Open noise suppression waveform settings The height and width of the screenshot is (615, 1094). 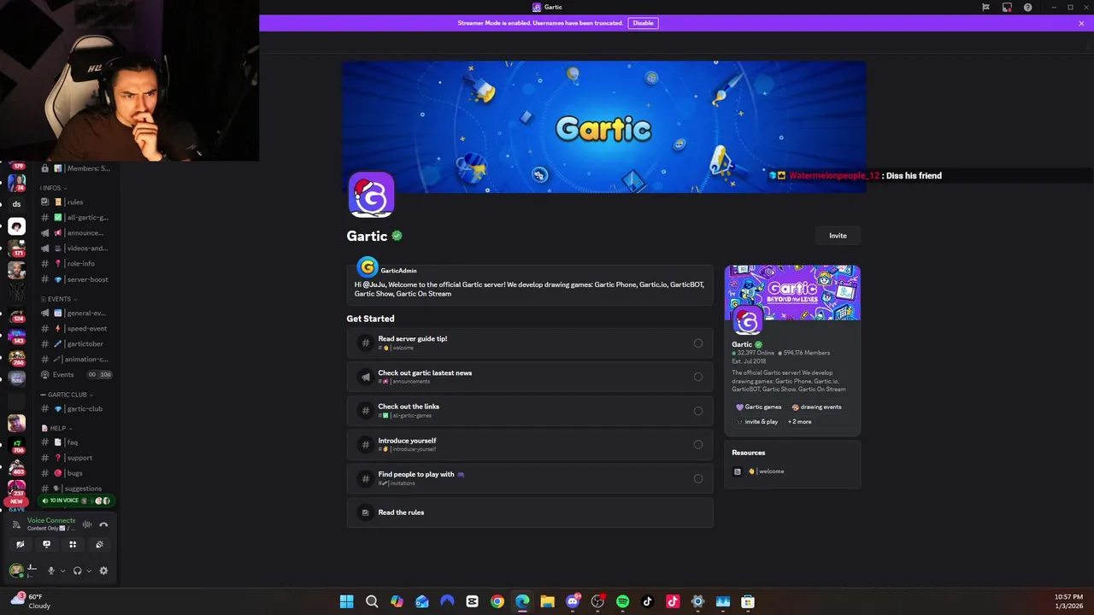click(x=87, y=524)
